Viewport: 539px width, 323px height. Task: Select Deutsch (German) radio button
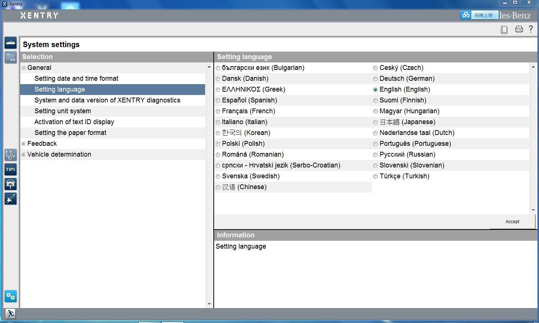pos(375,79)
